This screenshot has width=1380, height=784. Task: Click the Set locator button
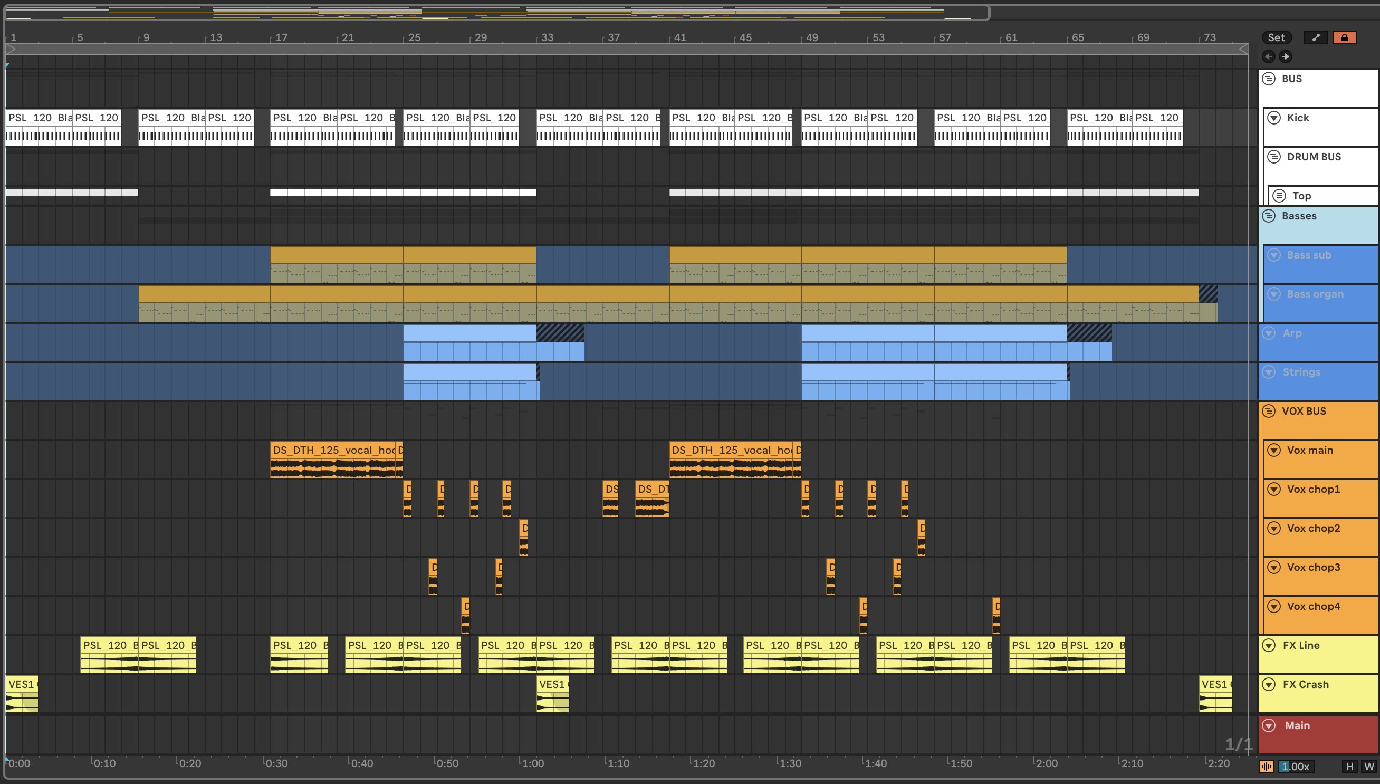(1276, 37)
